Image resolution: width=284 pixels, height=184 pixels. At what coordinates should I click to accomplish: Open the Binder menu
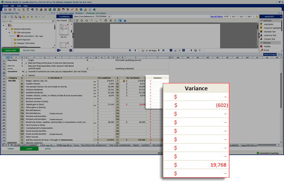pyautogui.click(x=6, y=6)
